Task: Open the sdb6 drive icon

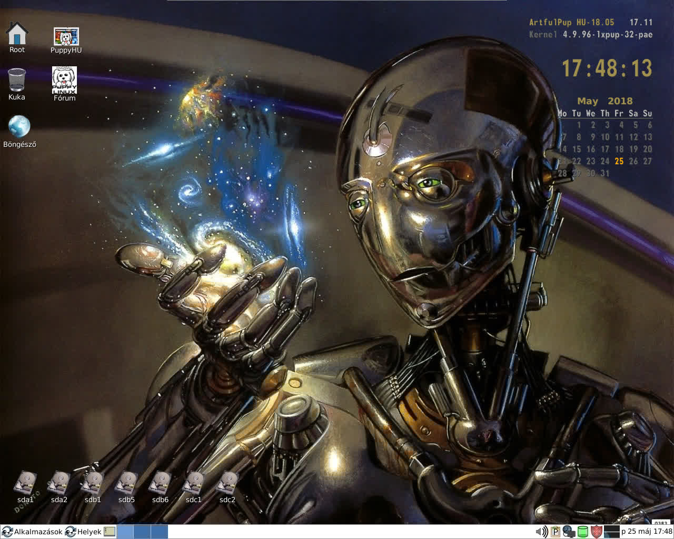Action: [x=160, y=487]
